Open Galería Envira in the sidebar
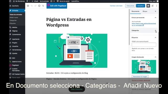The height and width of the screenshot is (94, 168). point(17,62)
